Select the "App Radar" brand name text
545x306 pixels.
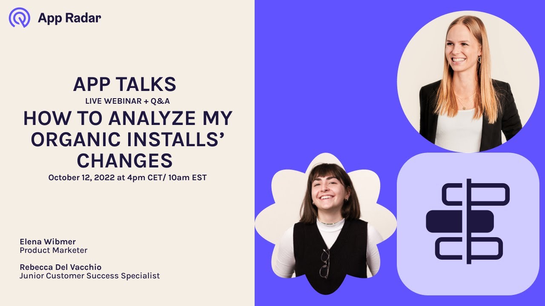tap(69, 18)
